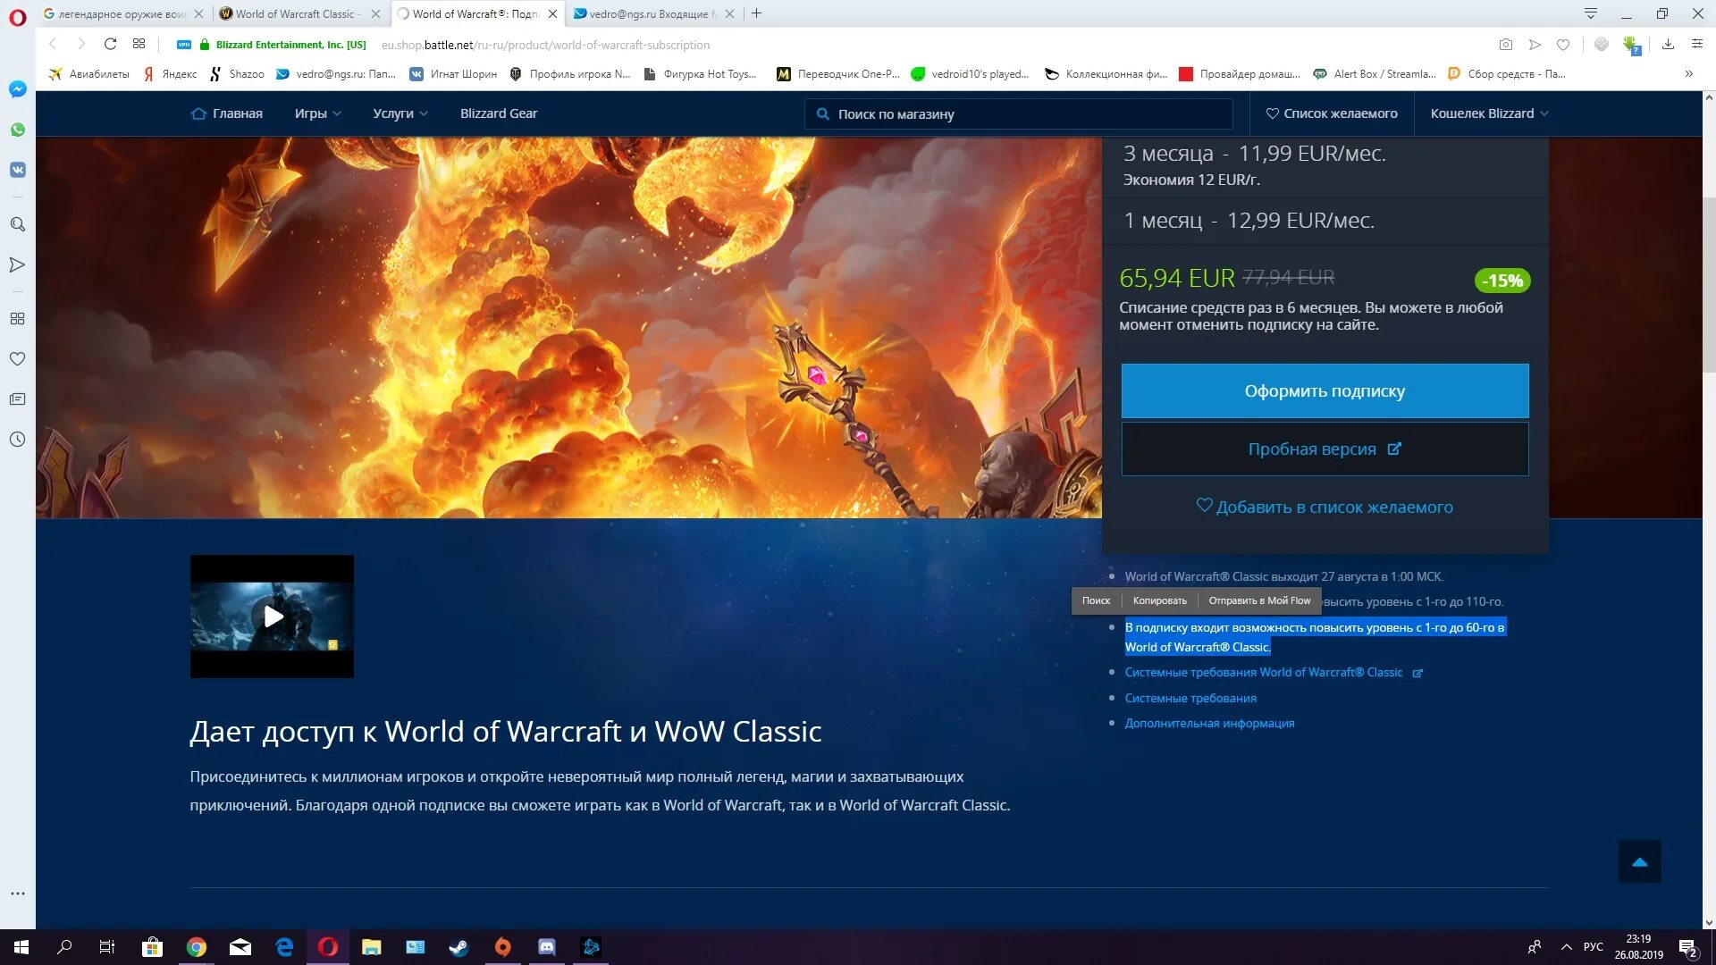This screenshot has height=965, width=1716.
Task: Reload the current page
Action: click(x=111, y=44)
